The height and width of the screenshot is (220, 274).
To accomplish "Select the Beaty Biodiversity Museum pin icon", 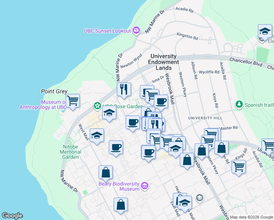I will 145,186.
